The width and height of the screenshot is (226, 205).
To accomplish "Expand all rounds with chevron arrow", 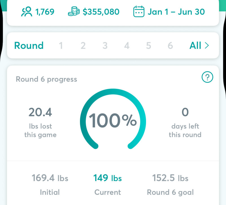I will (x=207, y=45).
